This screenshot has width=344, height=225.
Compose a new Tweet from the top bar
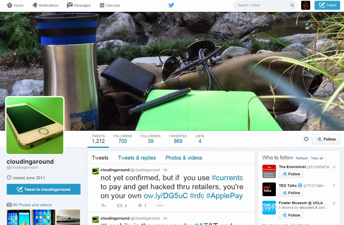tap(327, 5)
